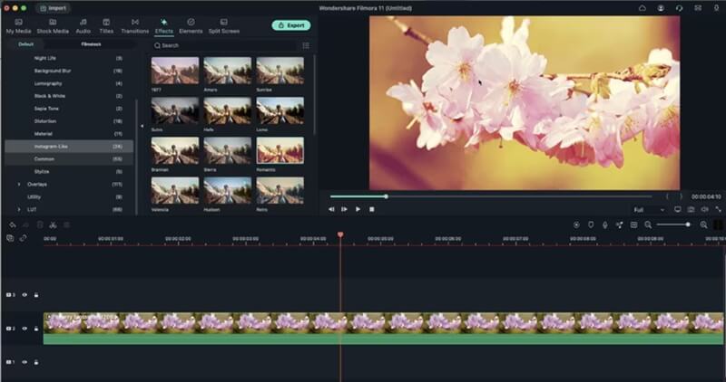The image size is (726, 382).
Task: Click the subtitle/caption icon in timeline toolbar
Action: 633,224
